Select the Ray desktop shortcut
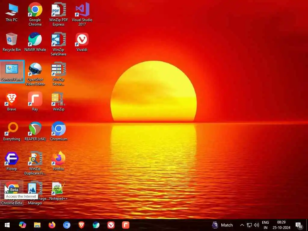The image size is (308, 231). (x=35, y=102)
